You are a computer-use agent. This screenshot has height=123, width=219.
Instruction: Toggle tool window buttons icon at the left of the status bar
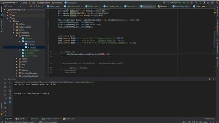pos(2,122)
